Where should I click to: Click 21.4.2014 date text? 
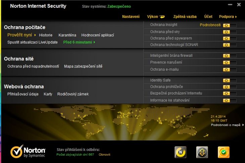pos(218,117)
